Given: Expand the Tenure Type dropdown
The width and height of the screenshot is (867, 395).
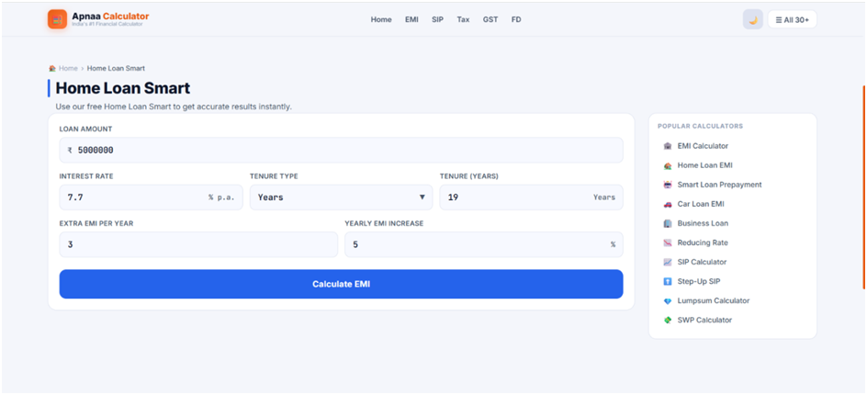Looking at the screenshot, I should point(341,197).
